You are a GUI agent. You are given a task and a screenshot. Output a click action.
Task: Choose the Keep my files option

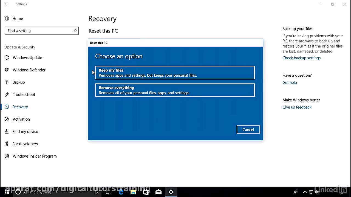pos(175,73)
